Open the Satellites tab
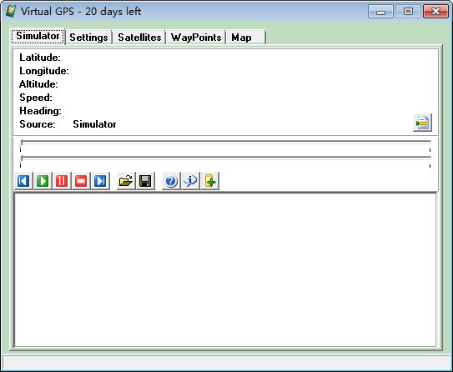 point(139,38)
